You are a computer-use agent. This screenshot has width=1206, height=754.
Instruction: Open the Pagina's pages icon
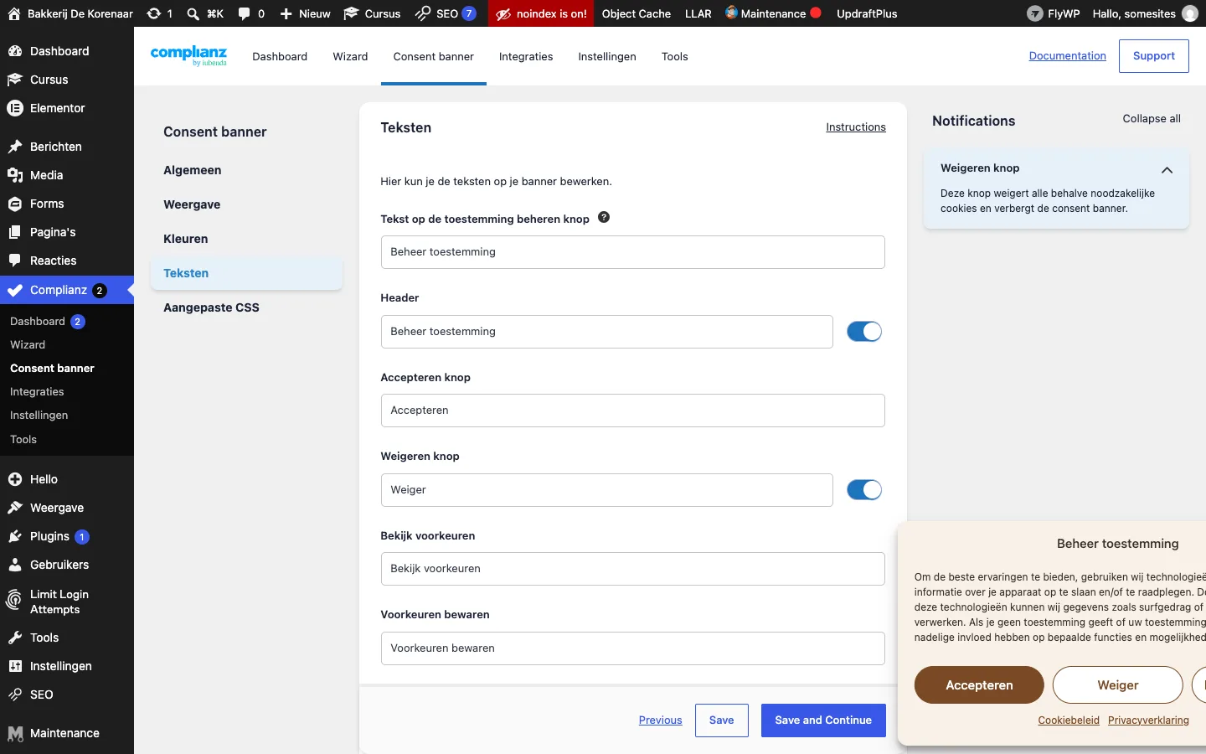click(x=15, y=232)
